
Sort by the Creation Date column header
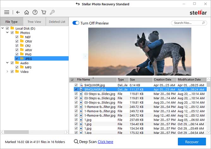click(x=165, y=80)
